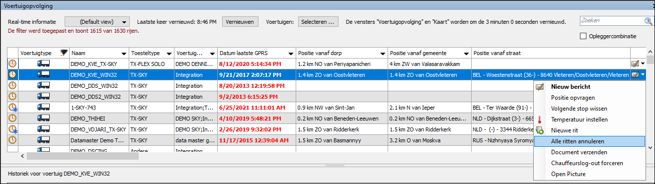Viewport: 655px width, 184px height.
Task: Click new trip icon beside Nieuwe rit
Action: point(540,130)
